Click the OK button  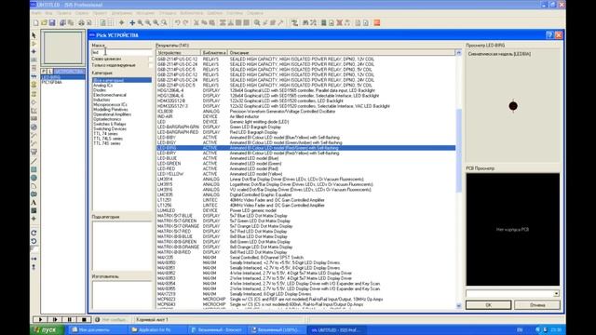pos(488,305)
